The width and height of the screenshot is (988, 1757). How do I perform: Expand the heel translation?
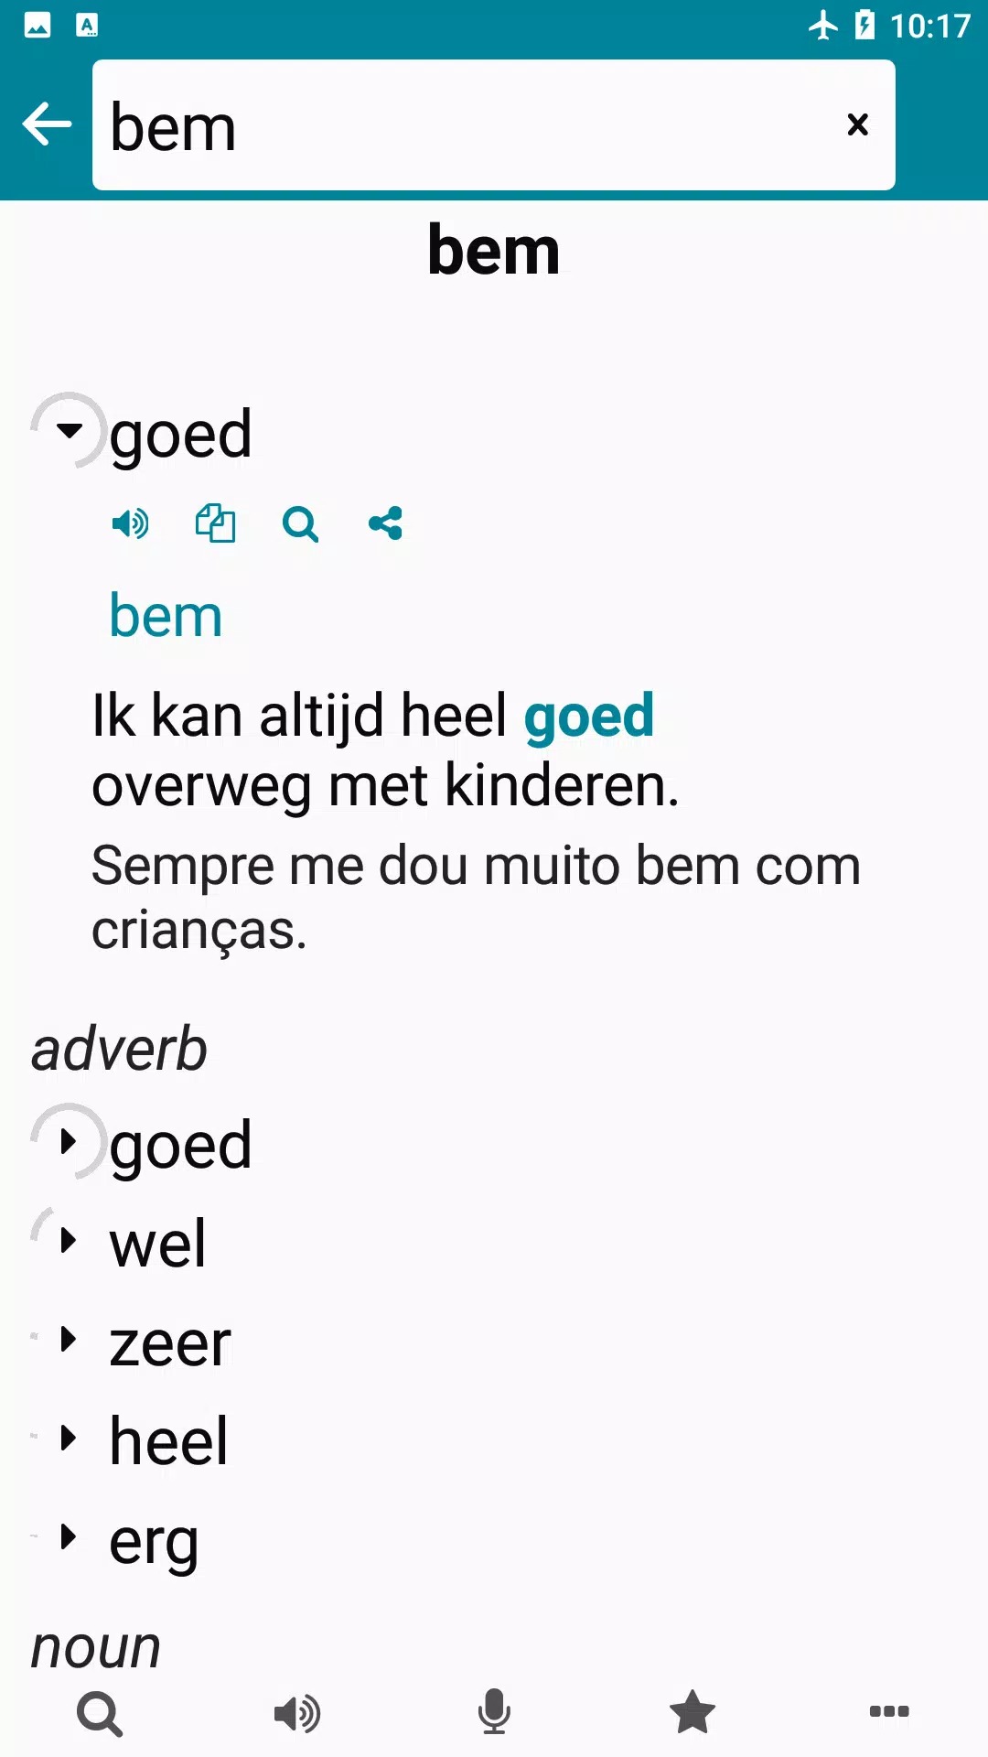(69, 1439)
